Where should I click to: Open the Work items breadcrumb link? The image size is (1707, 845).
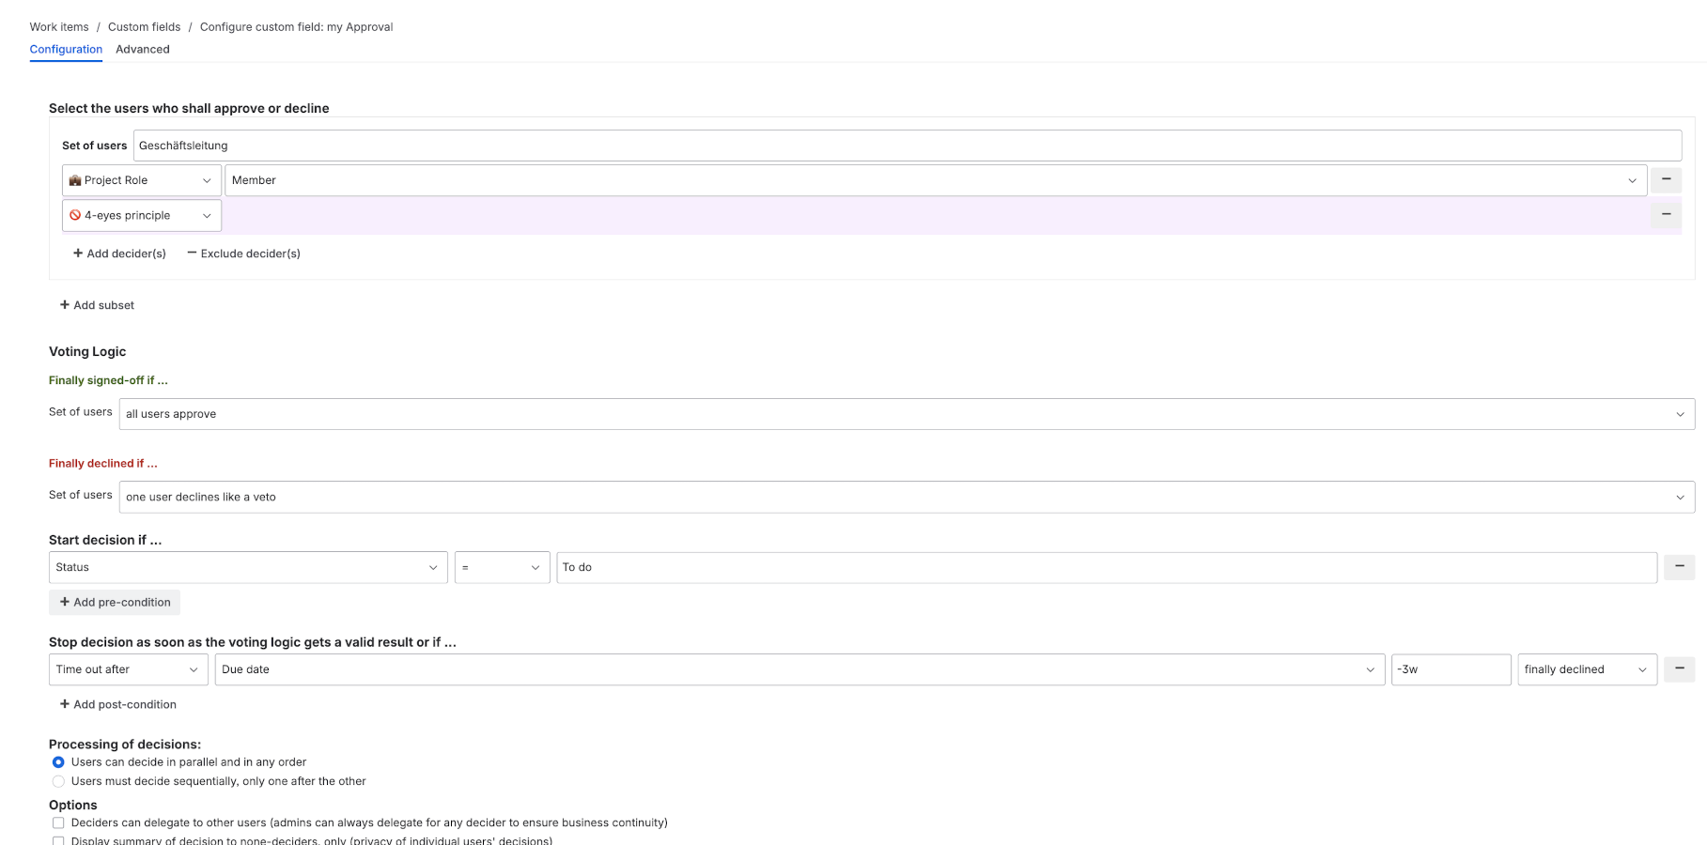pos(58,26)
